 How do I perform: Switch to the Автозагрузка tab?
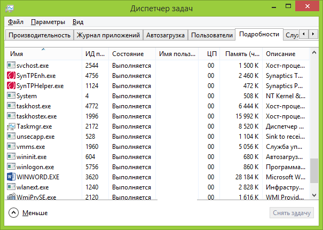pos(166,35)
